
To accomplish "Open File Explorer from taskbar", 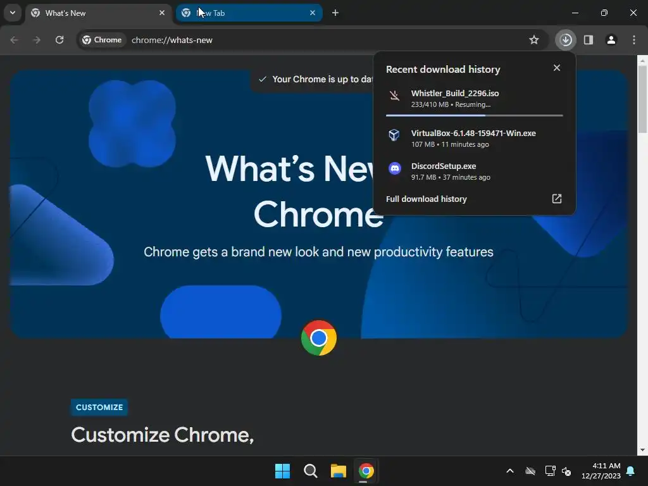I will [338, 471].
